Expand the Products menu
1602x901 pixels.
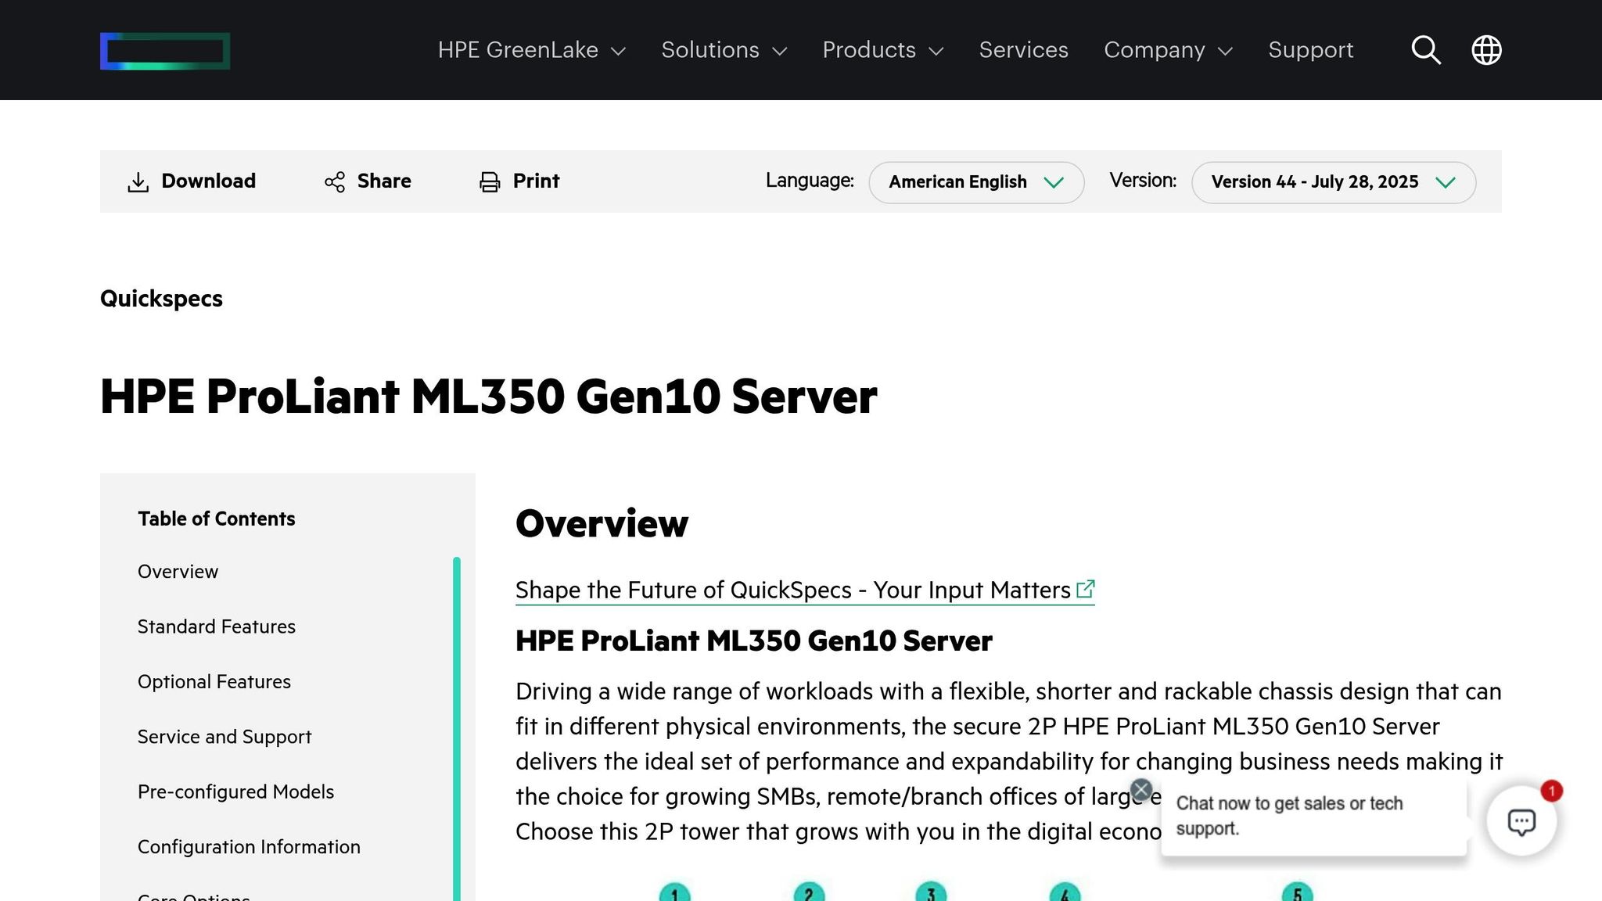click(x=883, y=50)
